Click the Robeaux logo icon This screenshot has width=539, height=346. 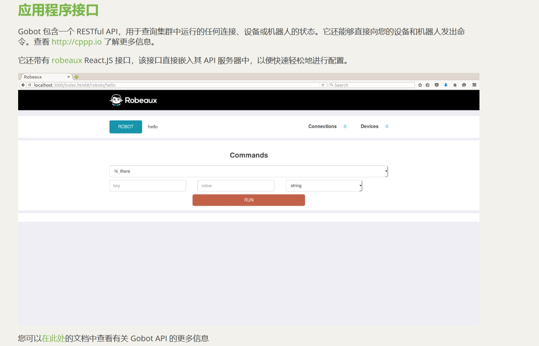[116, 100]
